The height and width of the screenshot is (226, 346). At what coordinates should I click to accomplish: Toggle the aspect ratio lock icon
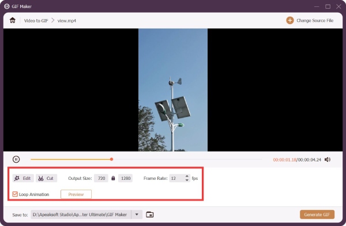pyautogui.click(x=113, y=178)
